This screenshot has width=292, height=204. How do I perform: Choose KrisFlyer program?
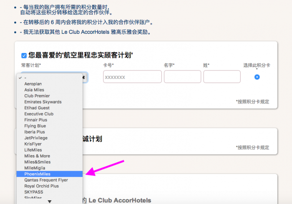click(x=50, y=144)
